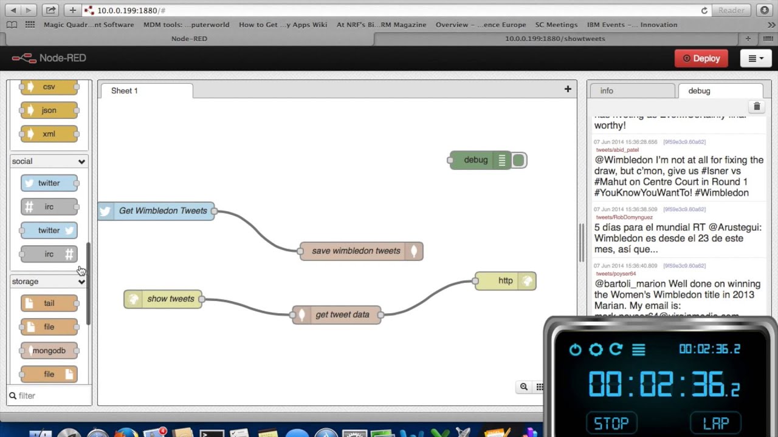
Task: Select the file input storage node
Action: tap(49, 327)
